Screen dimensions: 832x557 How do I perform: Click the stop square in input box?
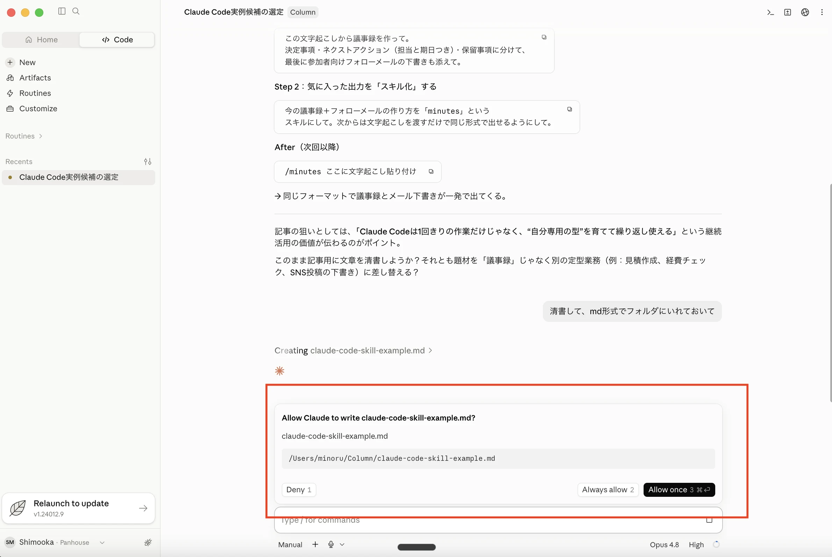click(709, 520)
